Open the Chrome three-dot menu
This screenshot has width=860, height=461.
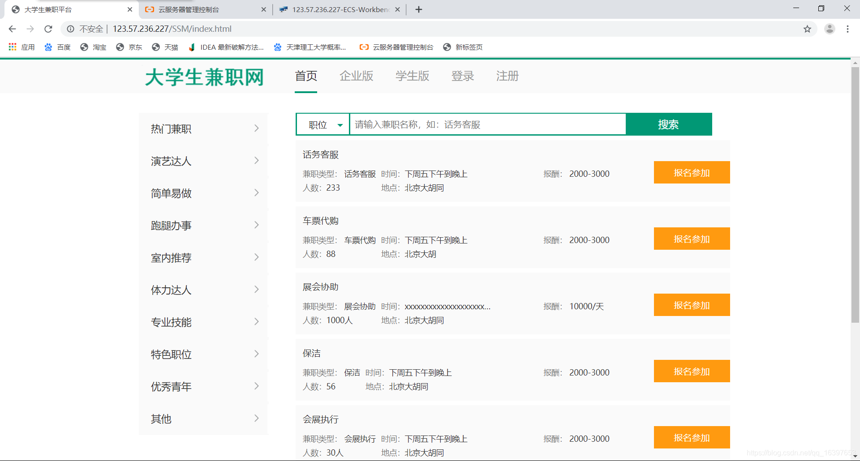[x=847, y=29]
